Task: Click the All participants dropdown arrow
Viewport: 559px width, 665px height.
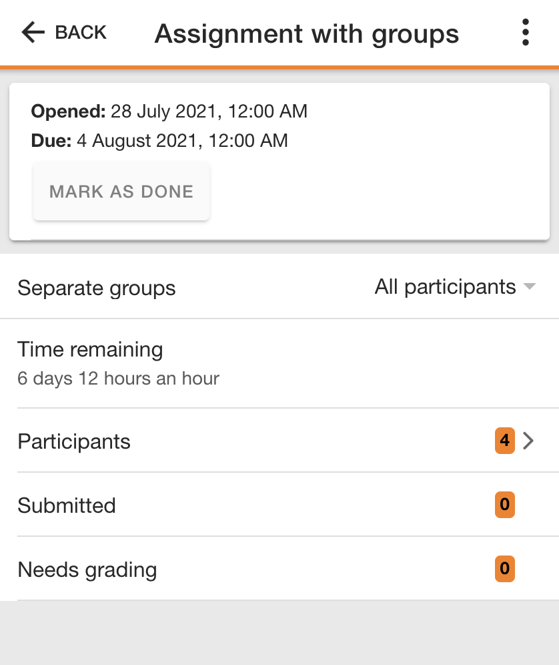Action: coord(530,286)
